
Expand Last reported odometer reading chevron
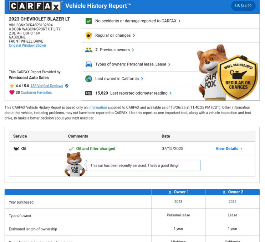[x=170, y=93]
